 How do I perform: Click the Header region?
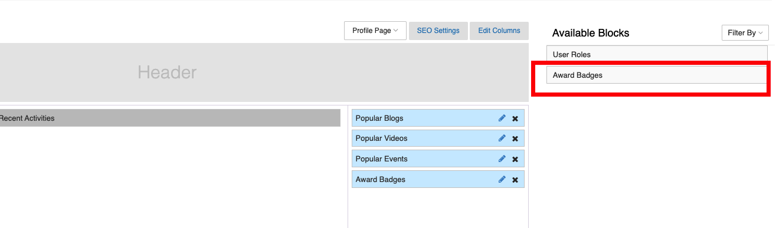click(264, 72)
